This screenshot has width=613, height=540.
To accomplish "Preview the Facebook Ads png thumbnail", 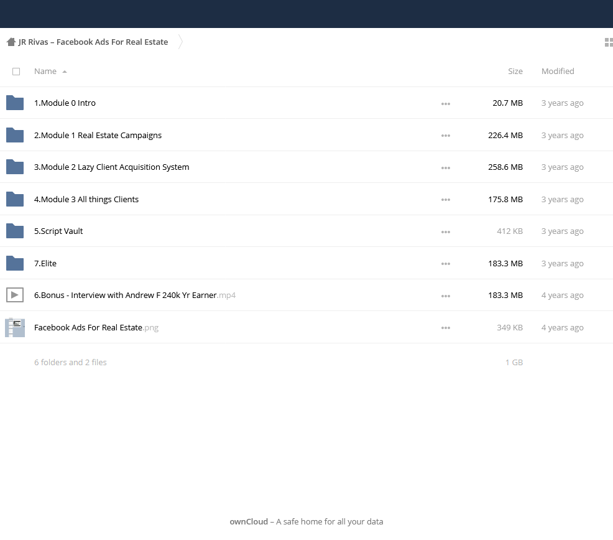I will [x=15, y=327].
